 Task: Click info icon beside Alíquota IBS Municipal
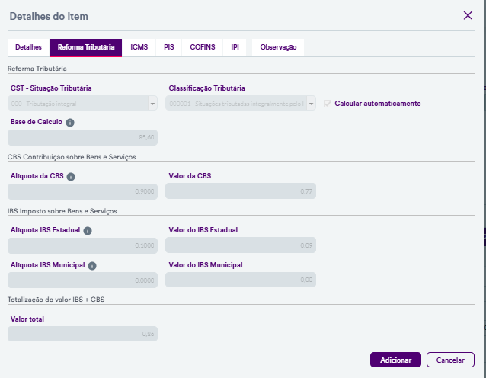pos(92,265)
